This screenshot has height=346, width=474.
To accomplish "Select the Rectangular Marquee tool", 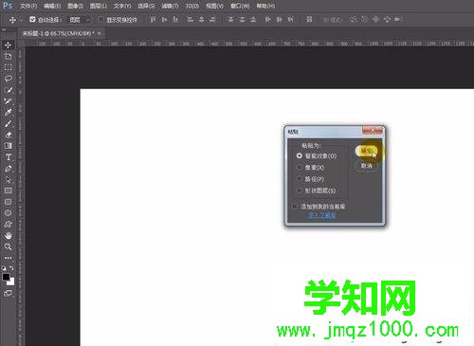I will pyautogui.click(x=8, y=67).
